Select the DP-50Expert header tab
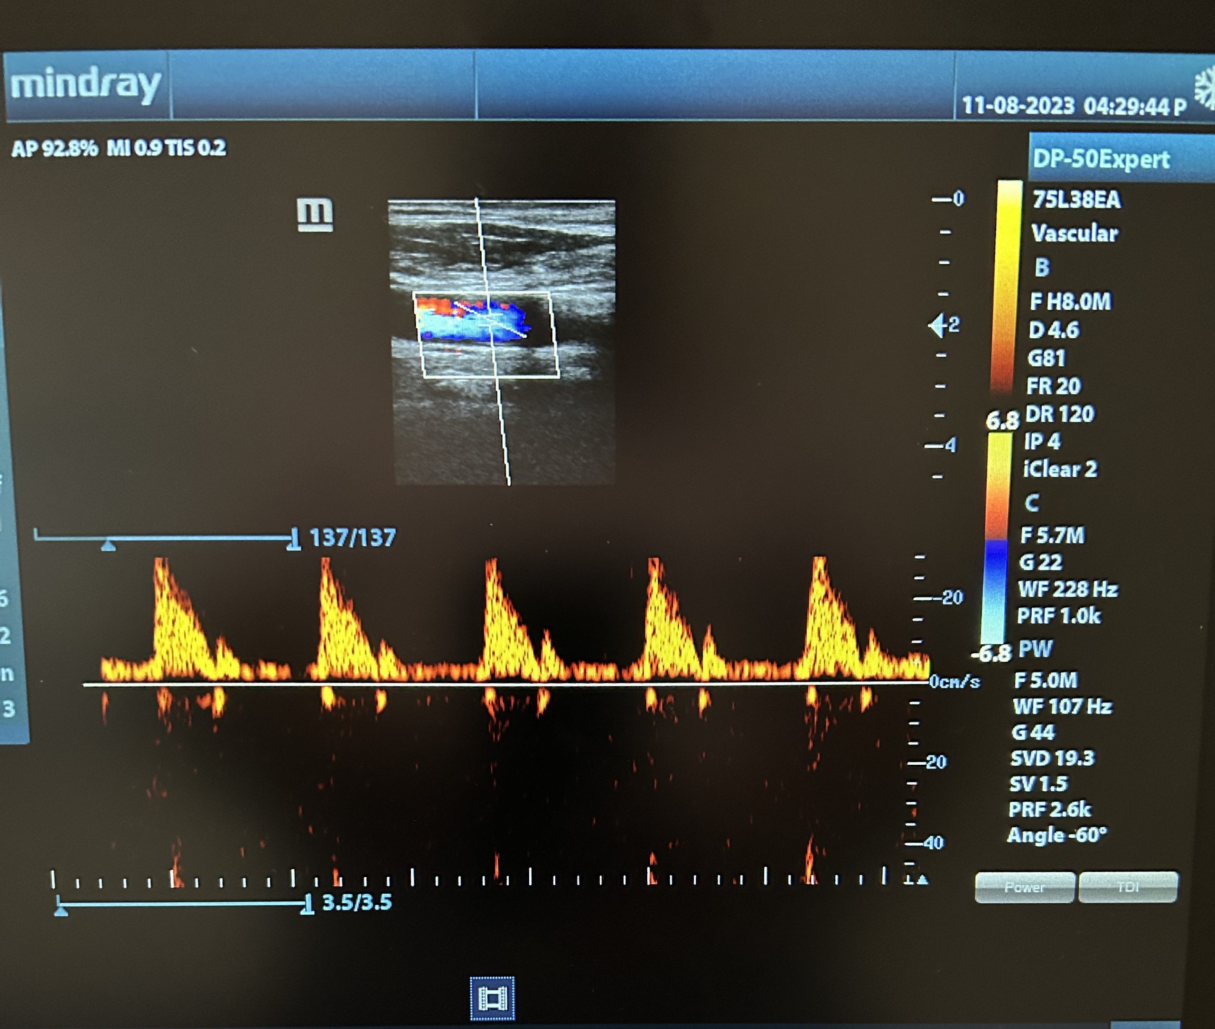The height and width of the screenshot is (1029, 1215). (1101, 159)
